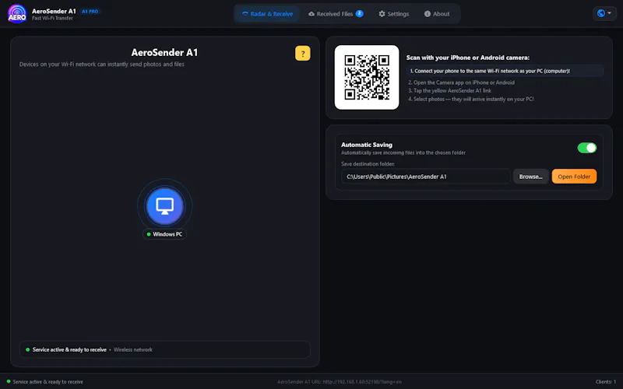Click the radar panel 'Service active & ready to receive' bar
This screenshot has height=389, width=623.
click(x=164, y=349)
